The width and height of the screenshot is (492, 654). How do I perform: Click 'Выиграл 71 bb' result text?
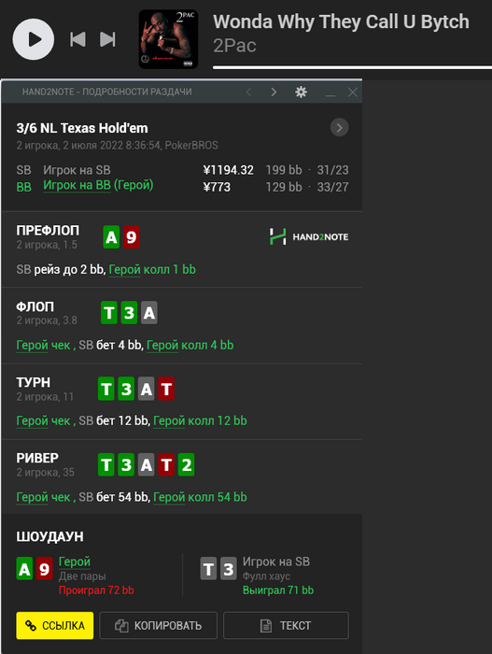(x=278, y=590)
